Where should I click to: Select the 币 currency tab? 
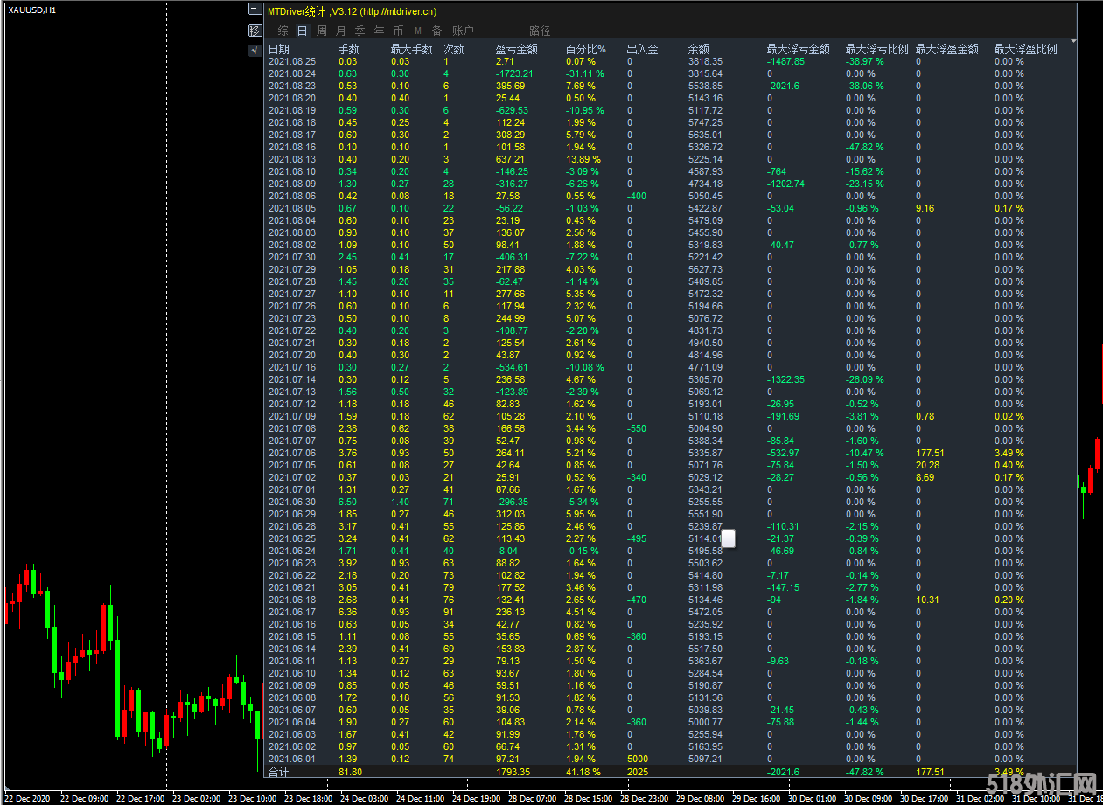398,31
